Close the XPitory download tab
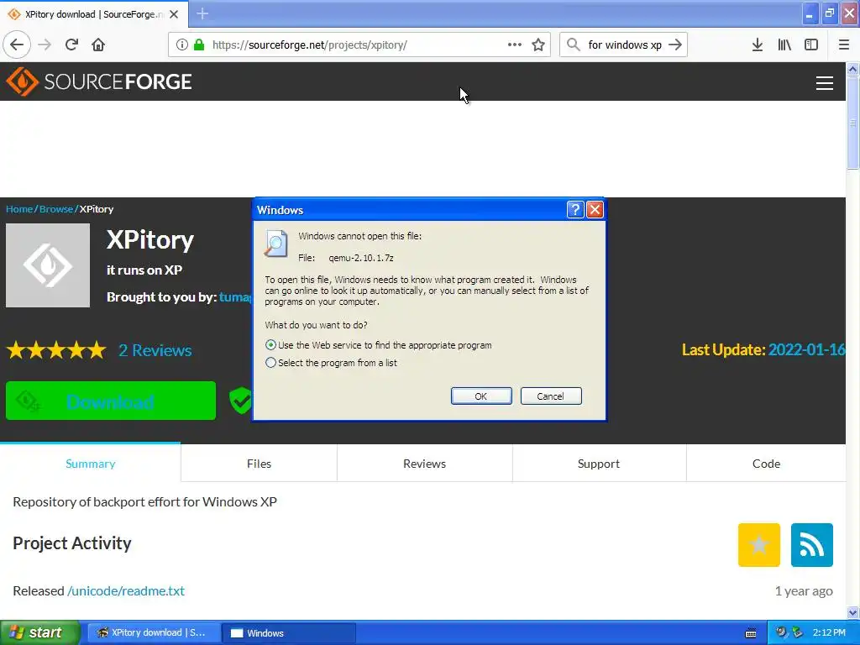860x645 pixels. tap(174, 14)
